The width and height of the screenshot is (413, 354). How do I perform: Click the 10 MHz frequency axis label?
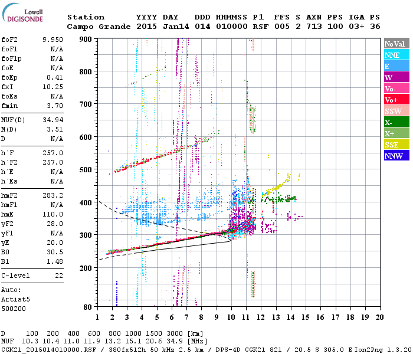point(231,317)
